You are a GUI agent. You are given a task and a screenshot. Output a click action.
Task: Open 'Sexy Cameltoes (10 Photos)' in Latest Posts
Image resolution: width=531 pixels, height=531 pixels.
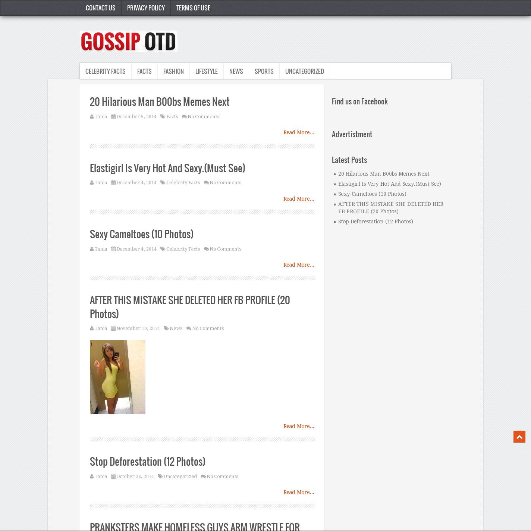(372, 194)
